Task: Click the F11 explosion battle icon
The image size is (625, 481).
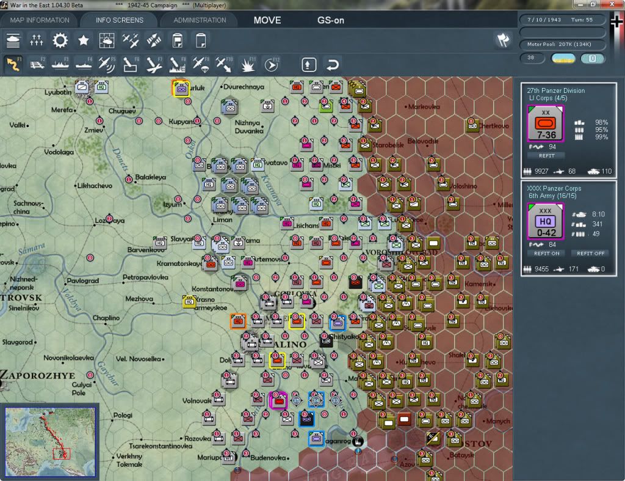Action: point(248,65)
